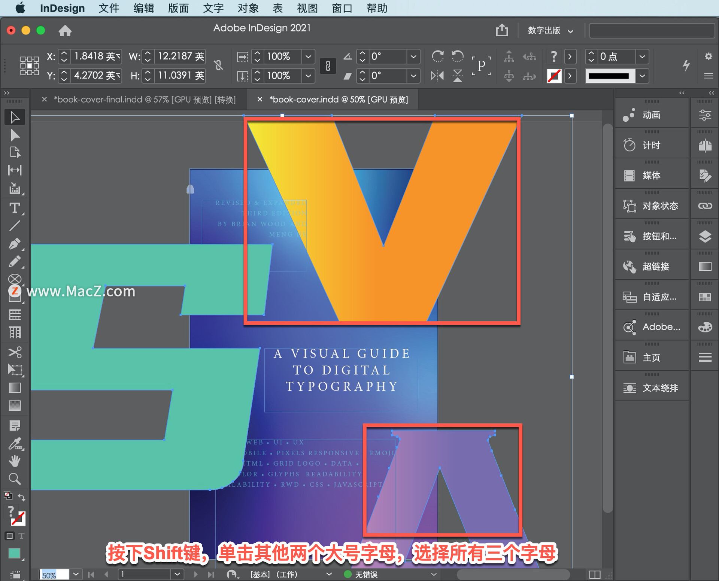Flip the selection horizontally
The image size is (719, 581).
click(437, 76)
